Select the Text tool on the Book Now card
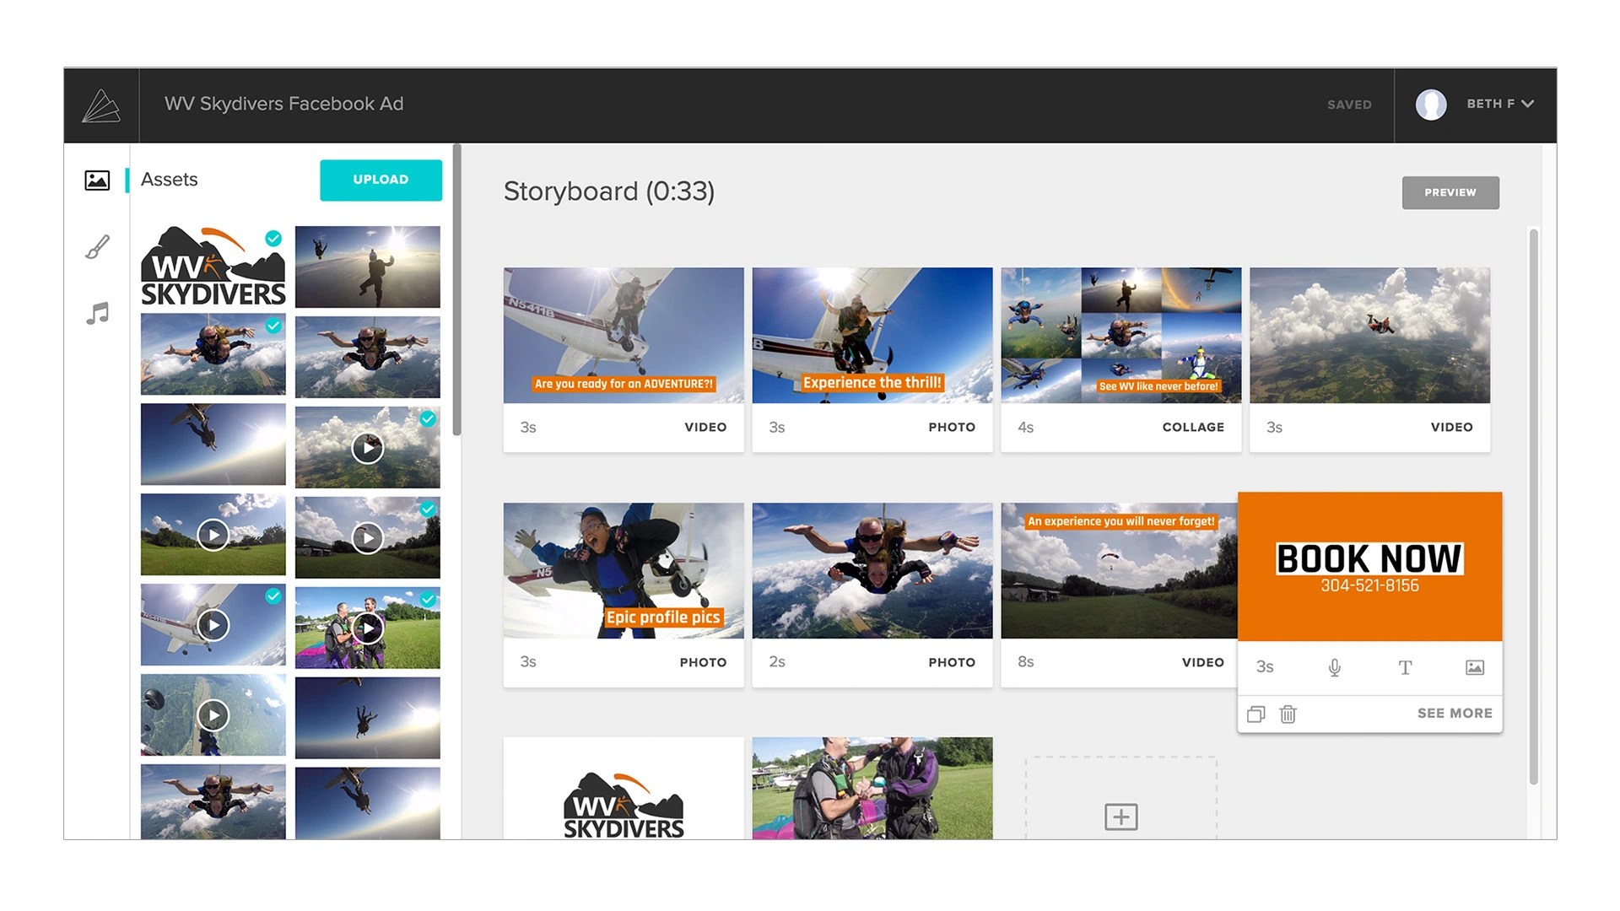The height and width of the screenshot is (911, 1620). coord(1405,667)
